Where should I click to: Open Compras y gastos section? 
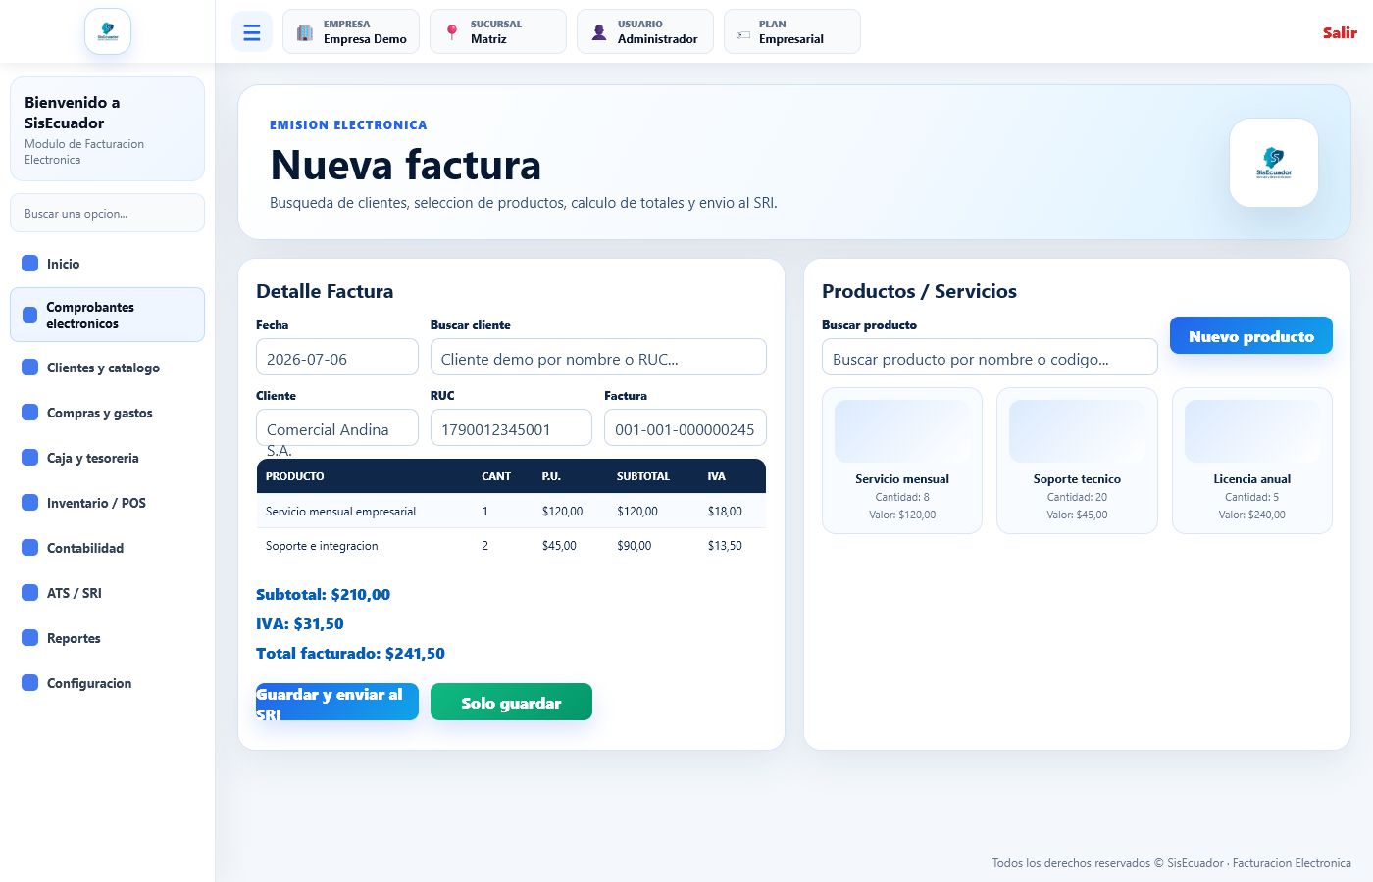point(107,413)
